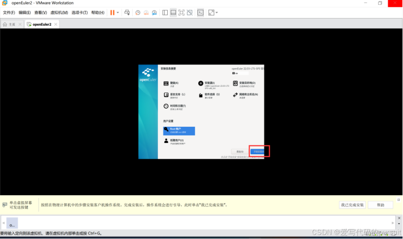Screen dimensions: 403x239
Task: Take a snapshot with the clock-plus icon
Action: pos(138,13)
